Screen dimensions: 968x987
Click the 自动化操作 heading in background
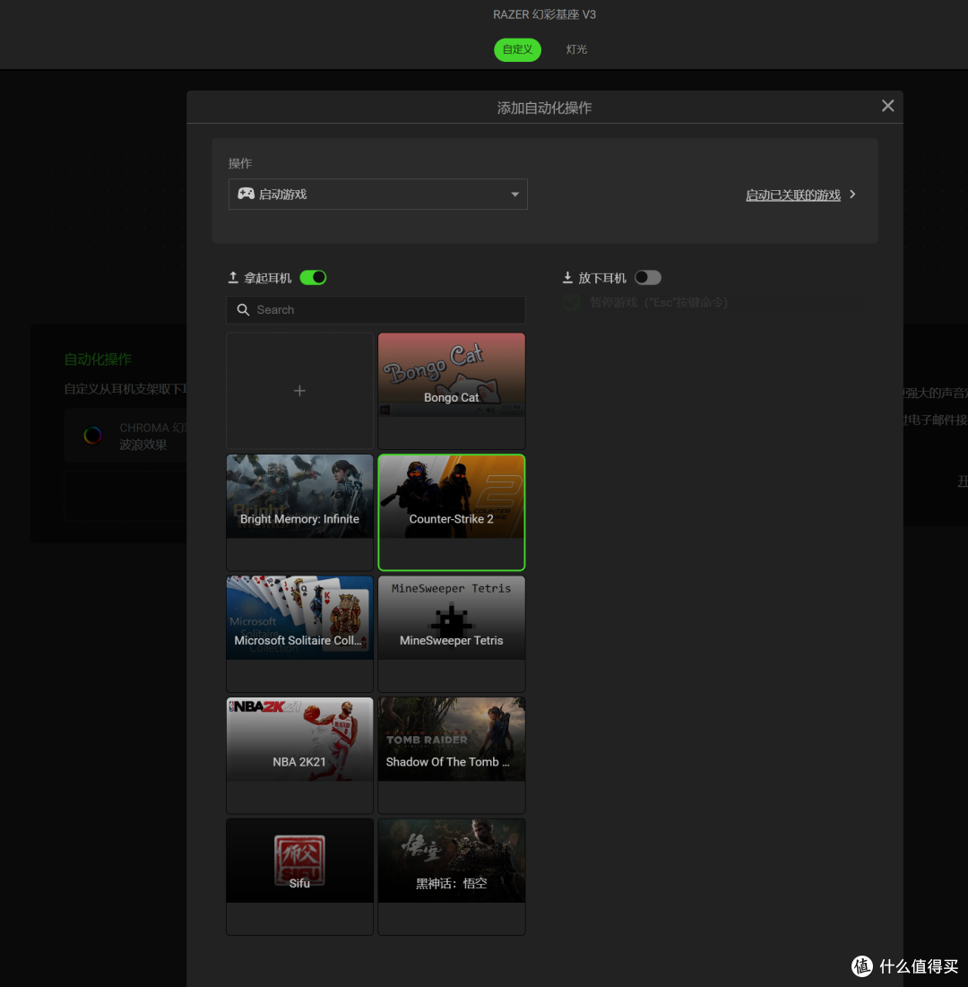[98, 359]
